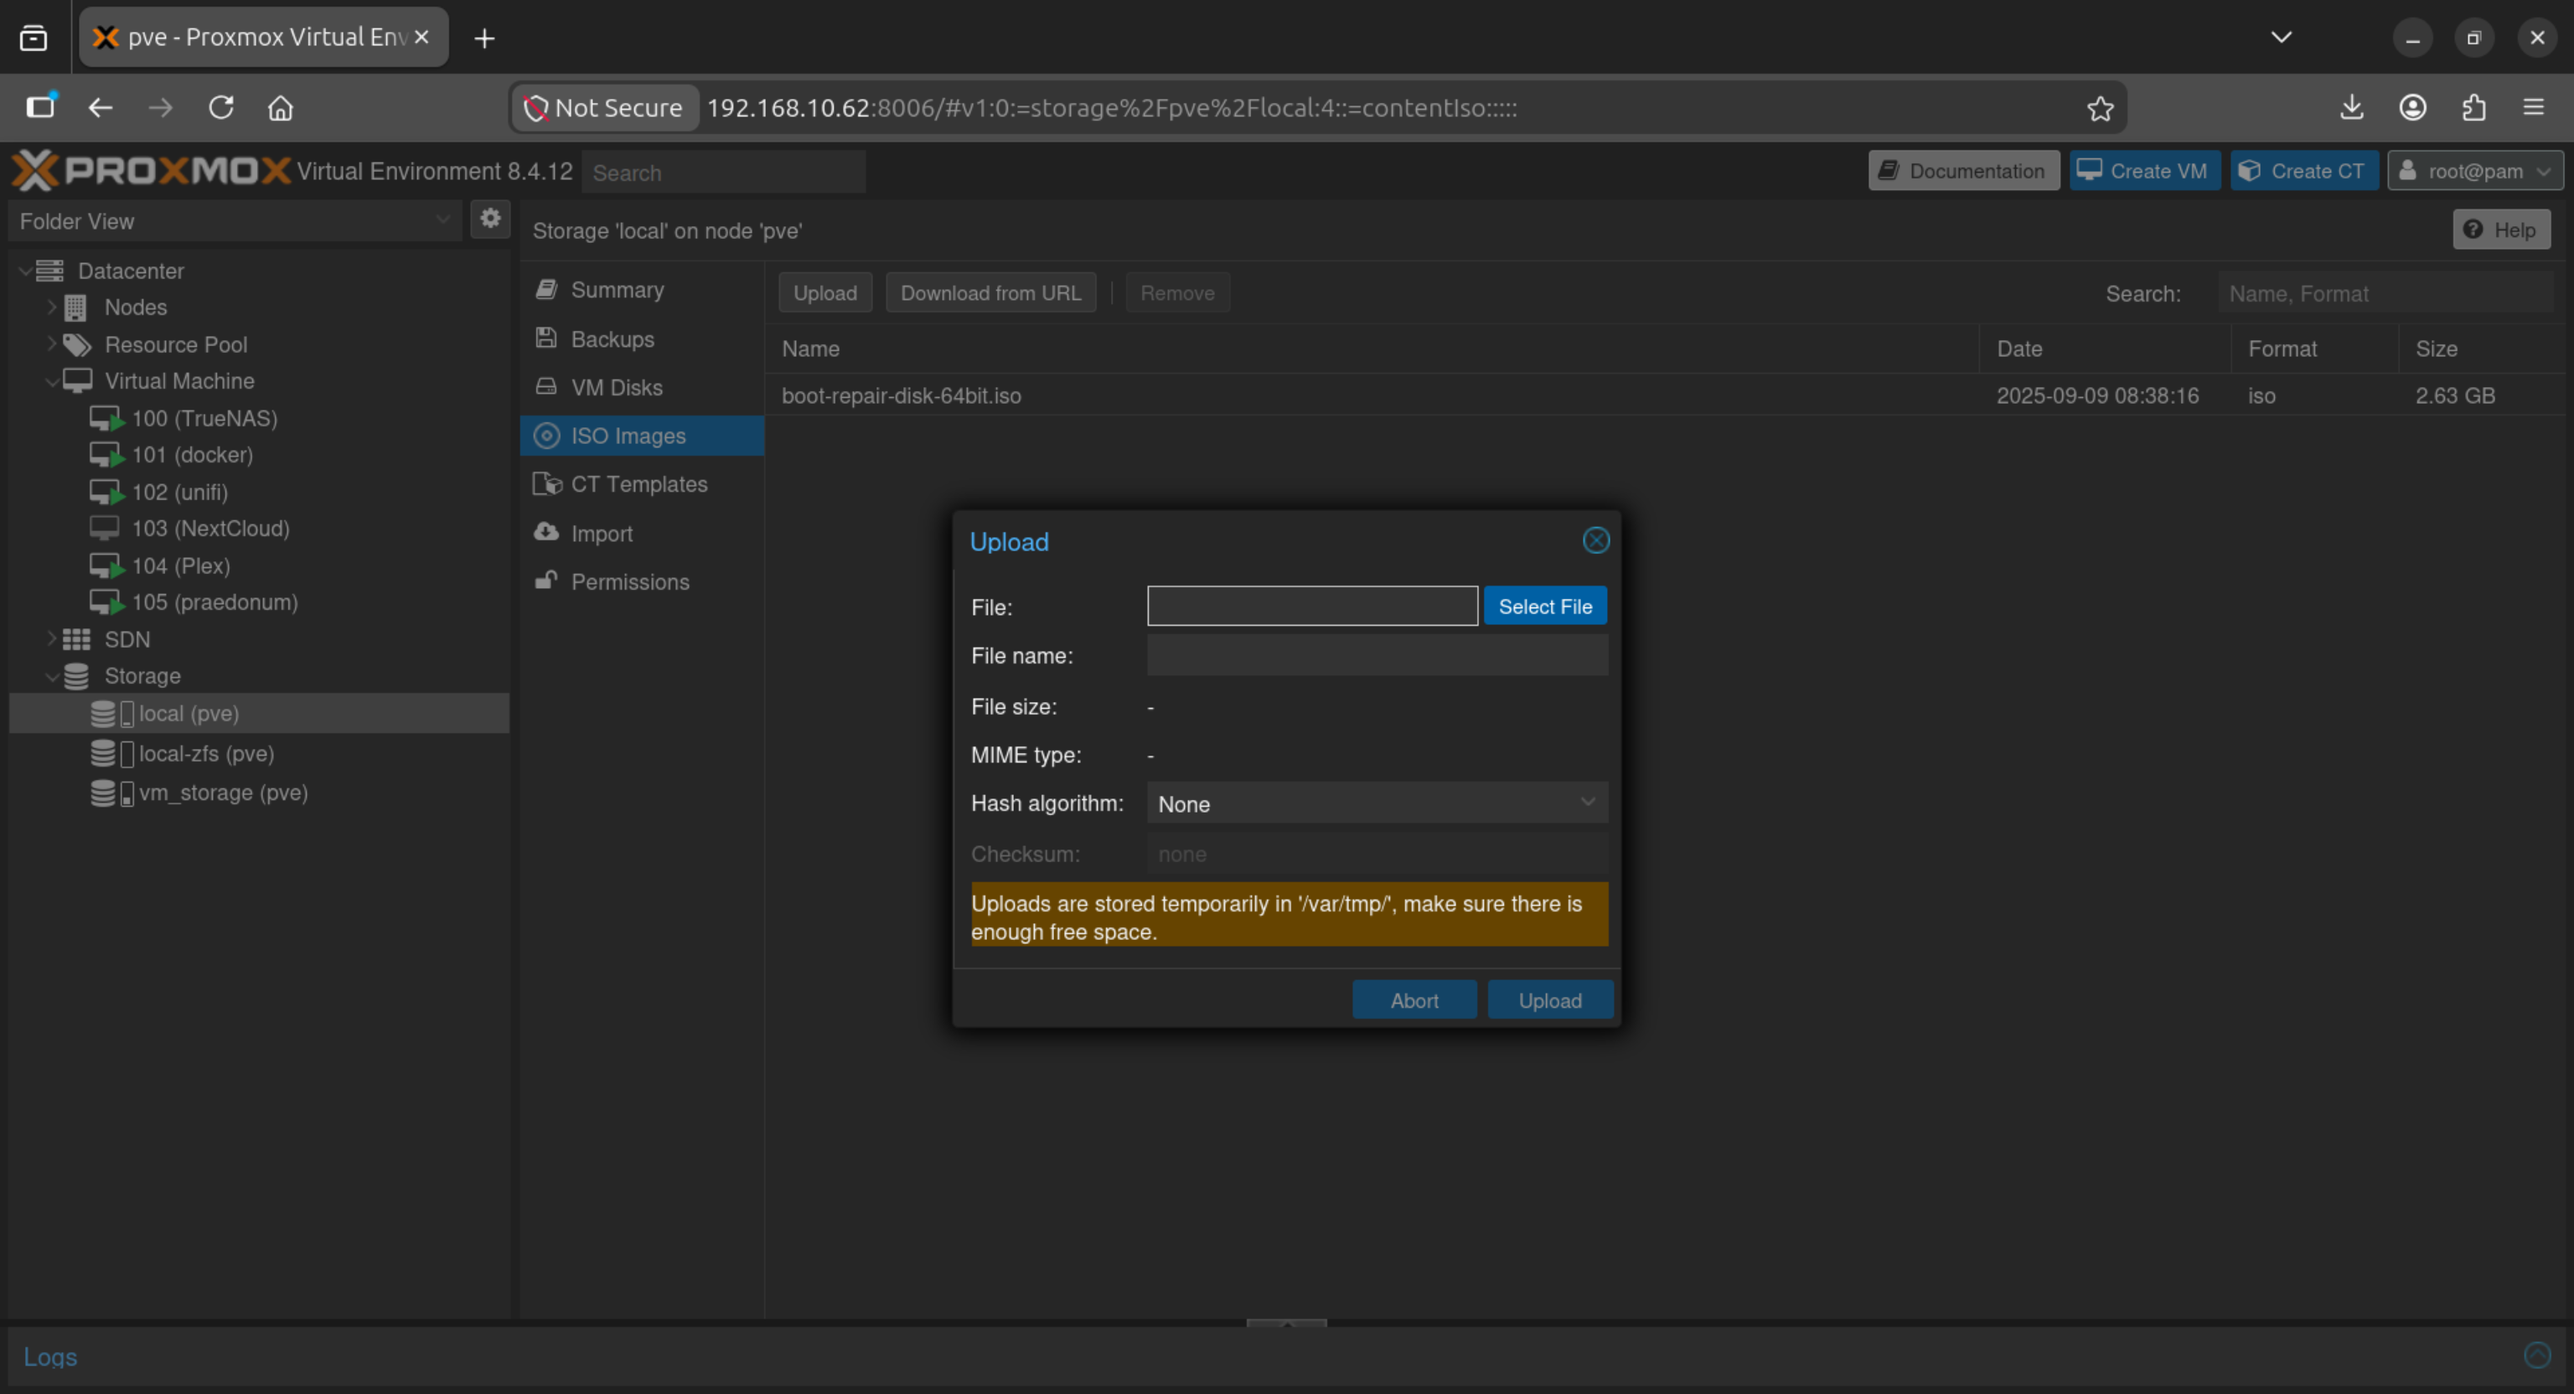The width and height of the screenshot is (2574, 1394).
Task: Close the Upload dialog with X icon
Action: tap(1595, 540)
